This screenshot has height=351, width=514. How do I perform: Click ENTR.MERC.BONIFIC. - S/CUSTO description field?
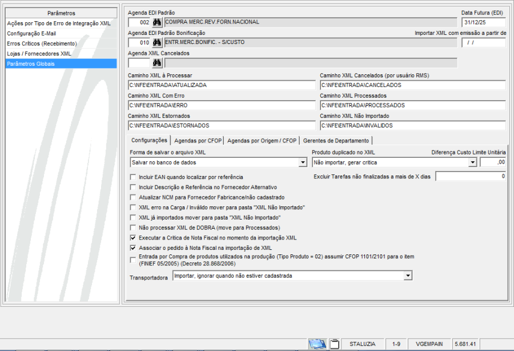tap(311, 43)
